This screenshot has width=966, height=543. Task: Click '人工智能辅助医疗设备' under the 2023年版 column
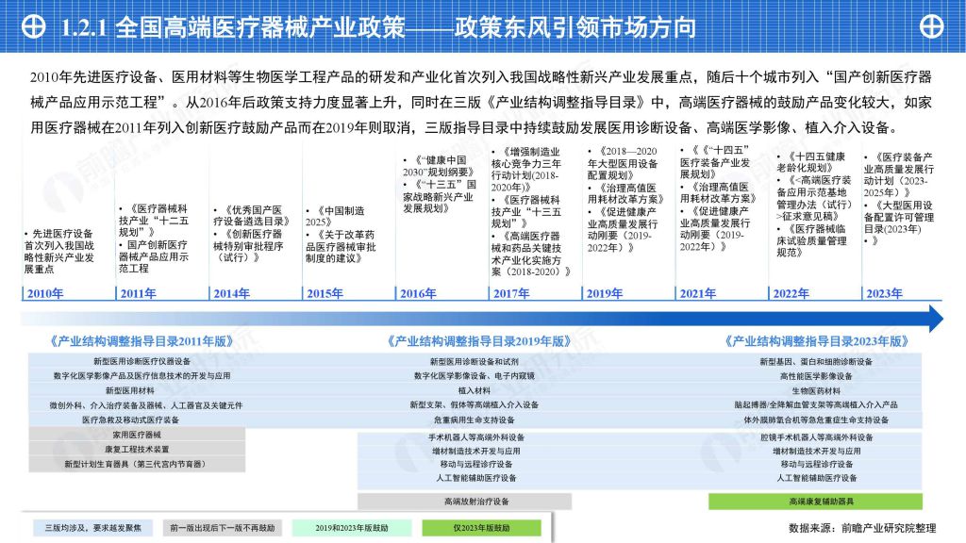coord(816,478)
